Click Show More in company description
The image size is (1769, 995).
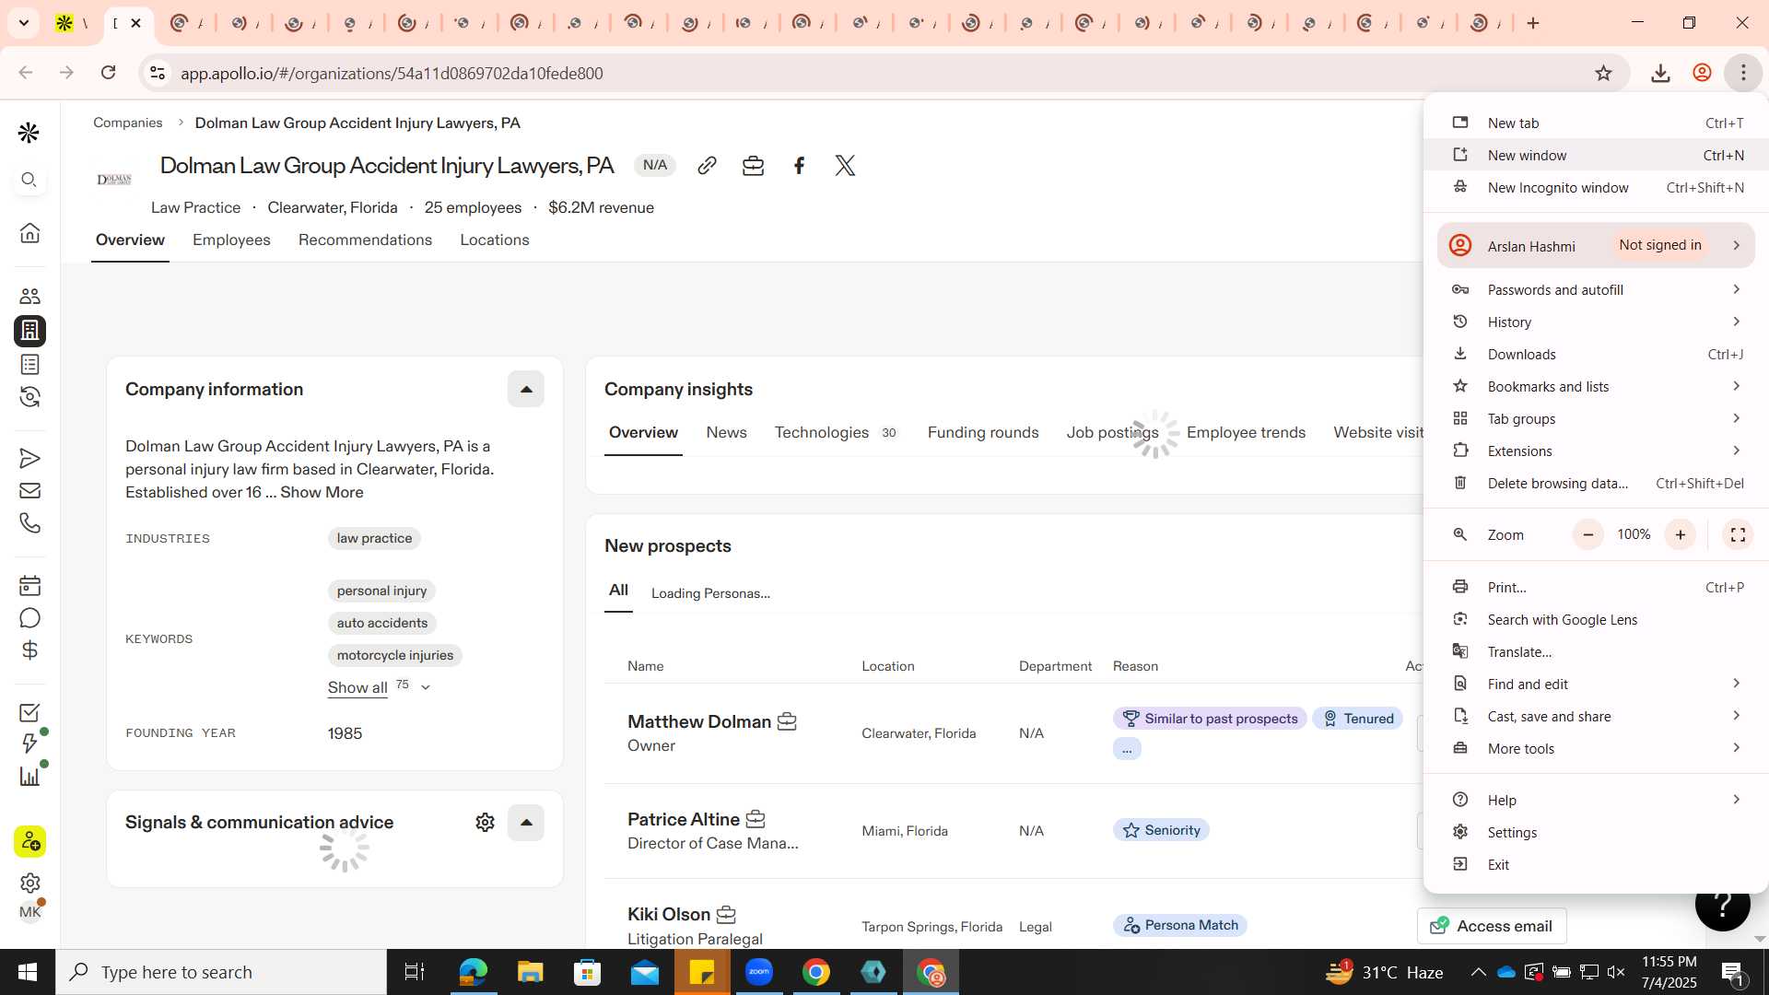pyautogui.click(x=322, y=492)
